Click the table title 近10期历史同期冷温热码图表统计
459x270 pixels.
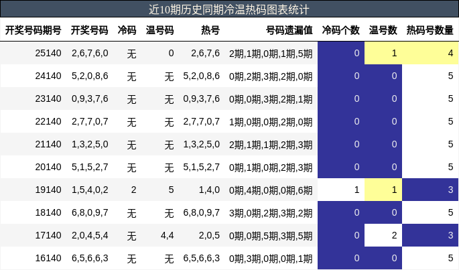[229, 9]
